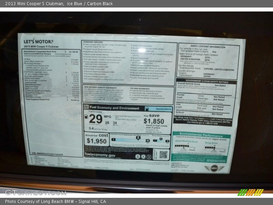Click the Global Warming Score bar
The image size is (273, 205).
[182, 146]
